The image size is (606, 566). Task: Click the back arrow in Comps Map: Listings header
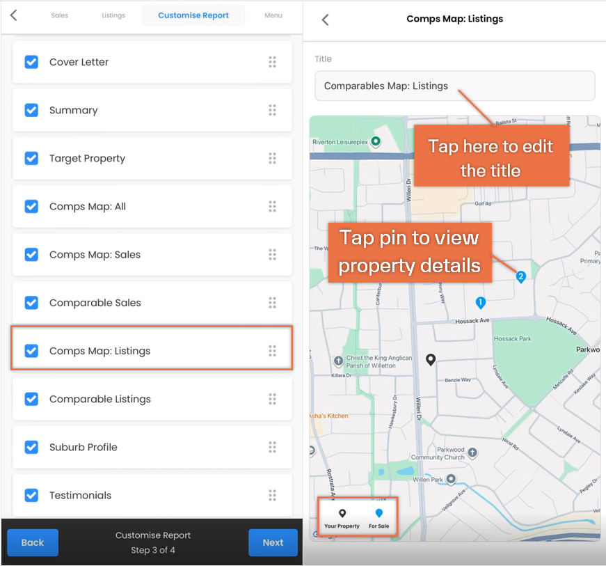326,19
